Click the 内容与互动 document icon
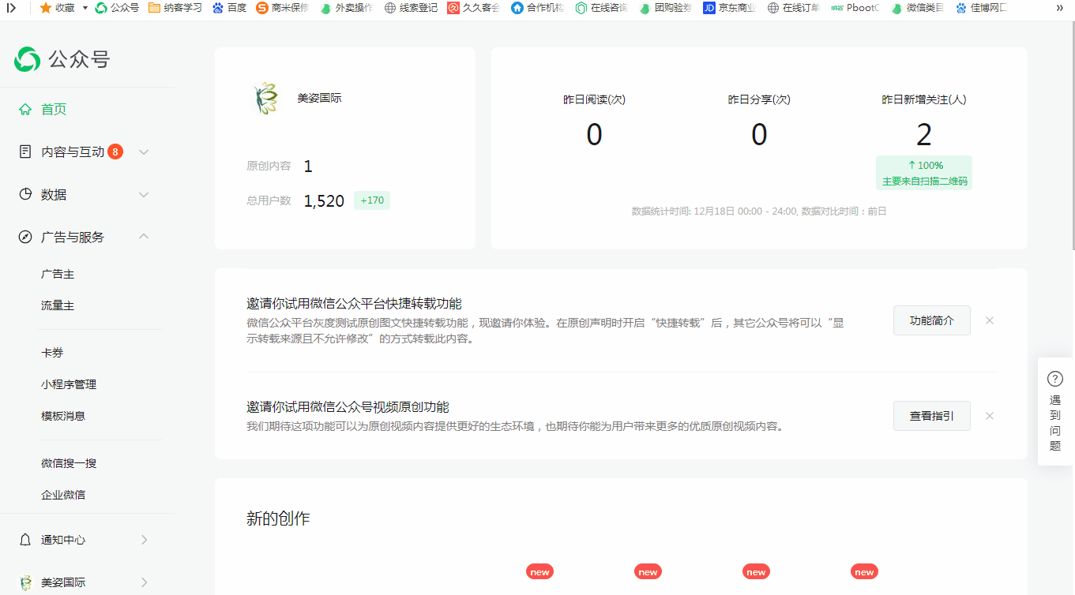 coord(24,152)
